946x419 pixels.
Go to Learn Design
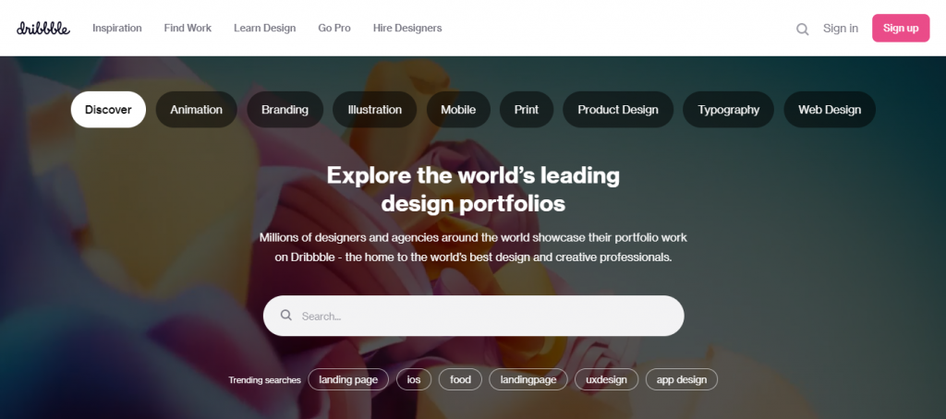(265, 29)
